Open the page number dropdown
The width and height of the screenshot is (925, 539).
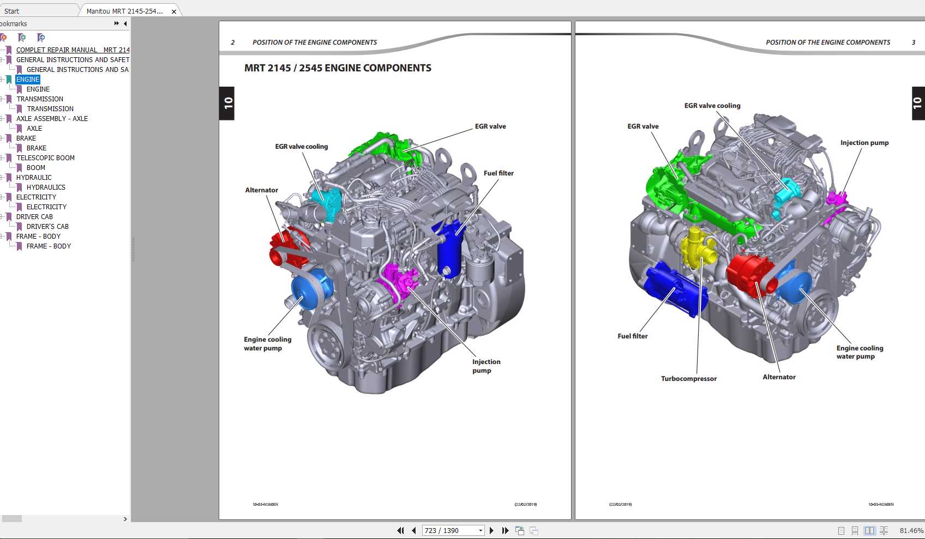tap(480, 530)
